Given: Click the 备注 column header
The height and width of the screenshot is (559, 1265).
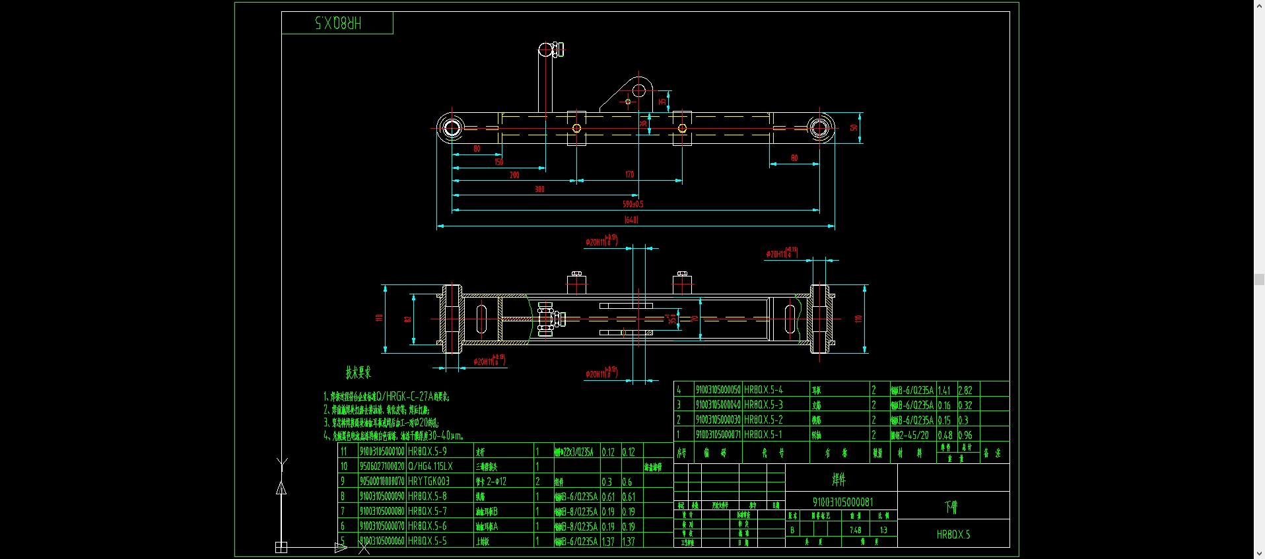Looking at the screenshot, I should [x=992, y=453].
